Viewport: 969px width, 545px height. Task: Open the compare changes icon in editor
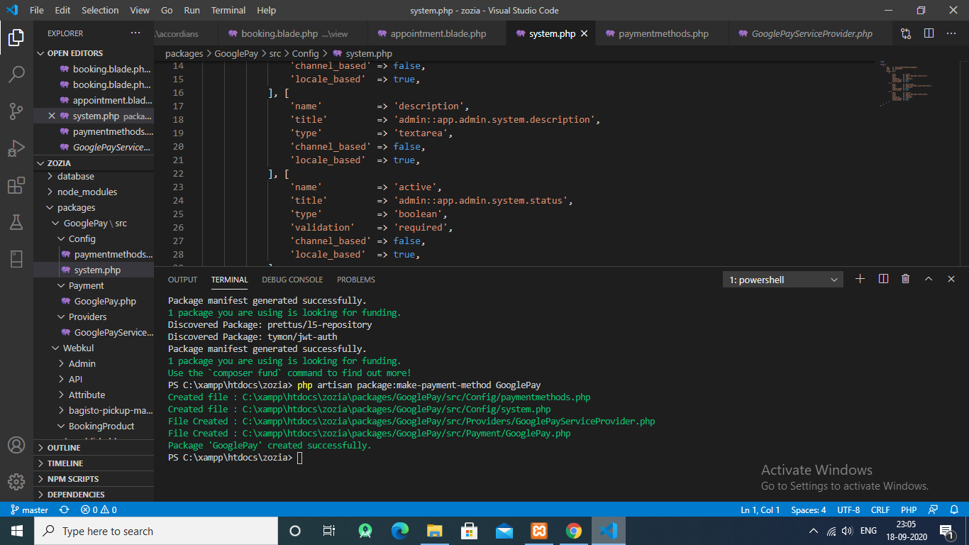click(906, 33)
